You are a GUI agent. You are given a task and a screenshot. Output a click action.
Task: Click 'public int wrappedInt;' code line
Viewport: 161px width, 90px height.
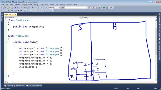coord(28,27)
